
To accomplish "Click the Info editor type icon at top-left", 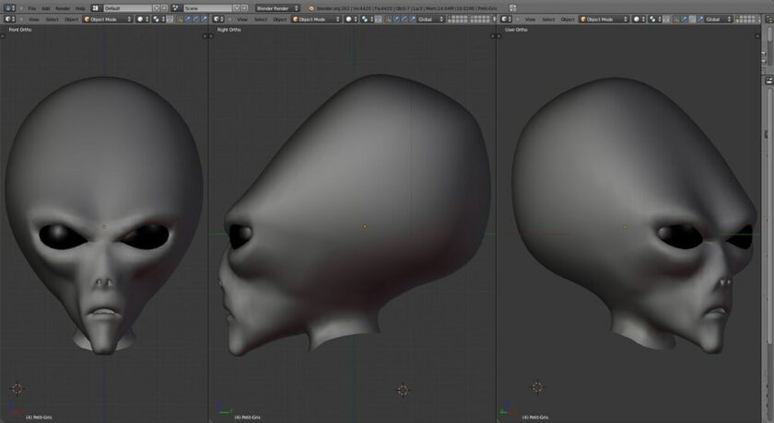I will click(9, 8).
